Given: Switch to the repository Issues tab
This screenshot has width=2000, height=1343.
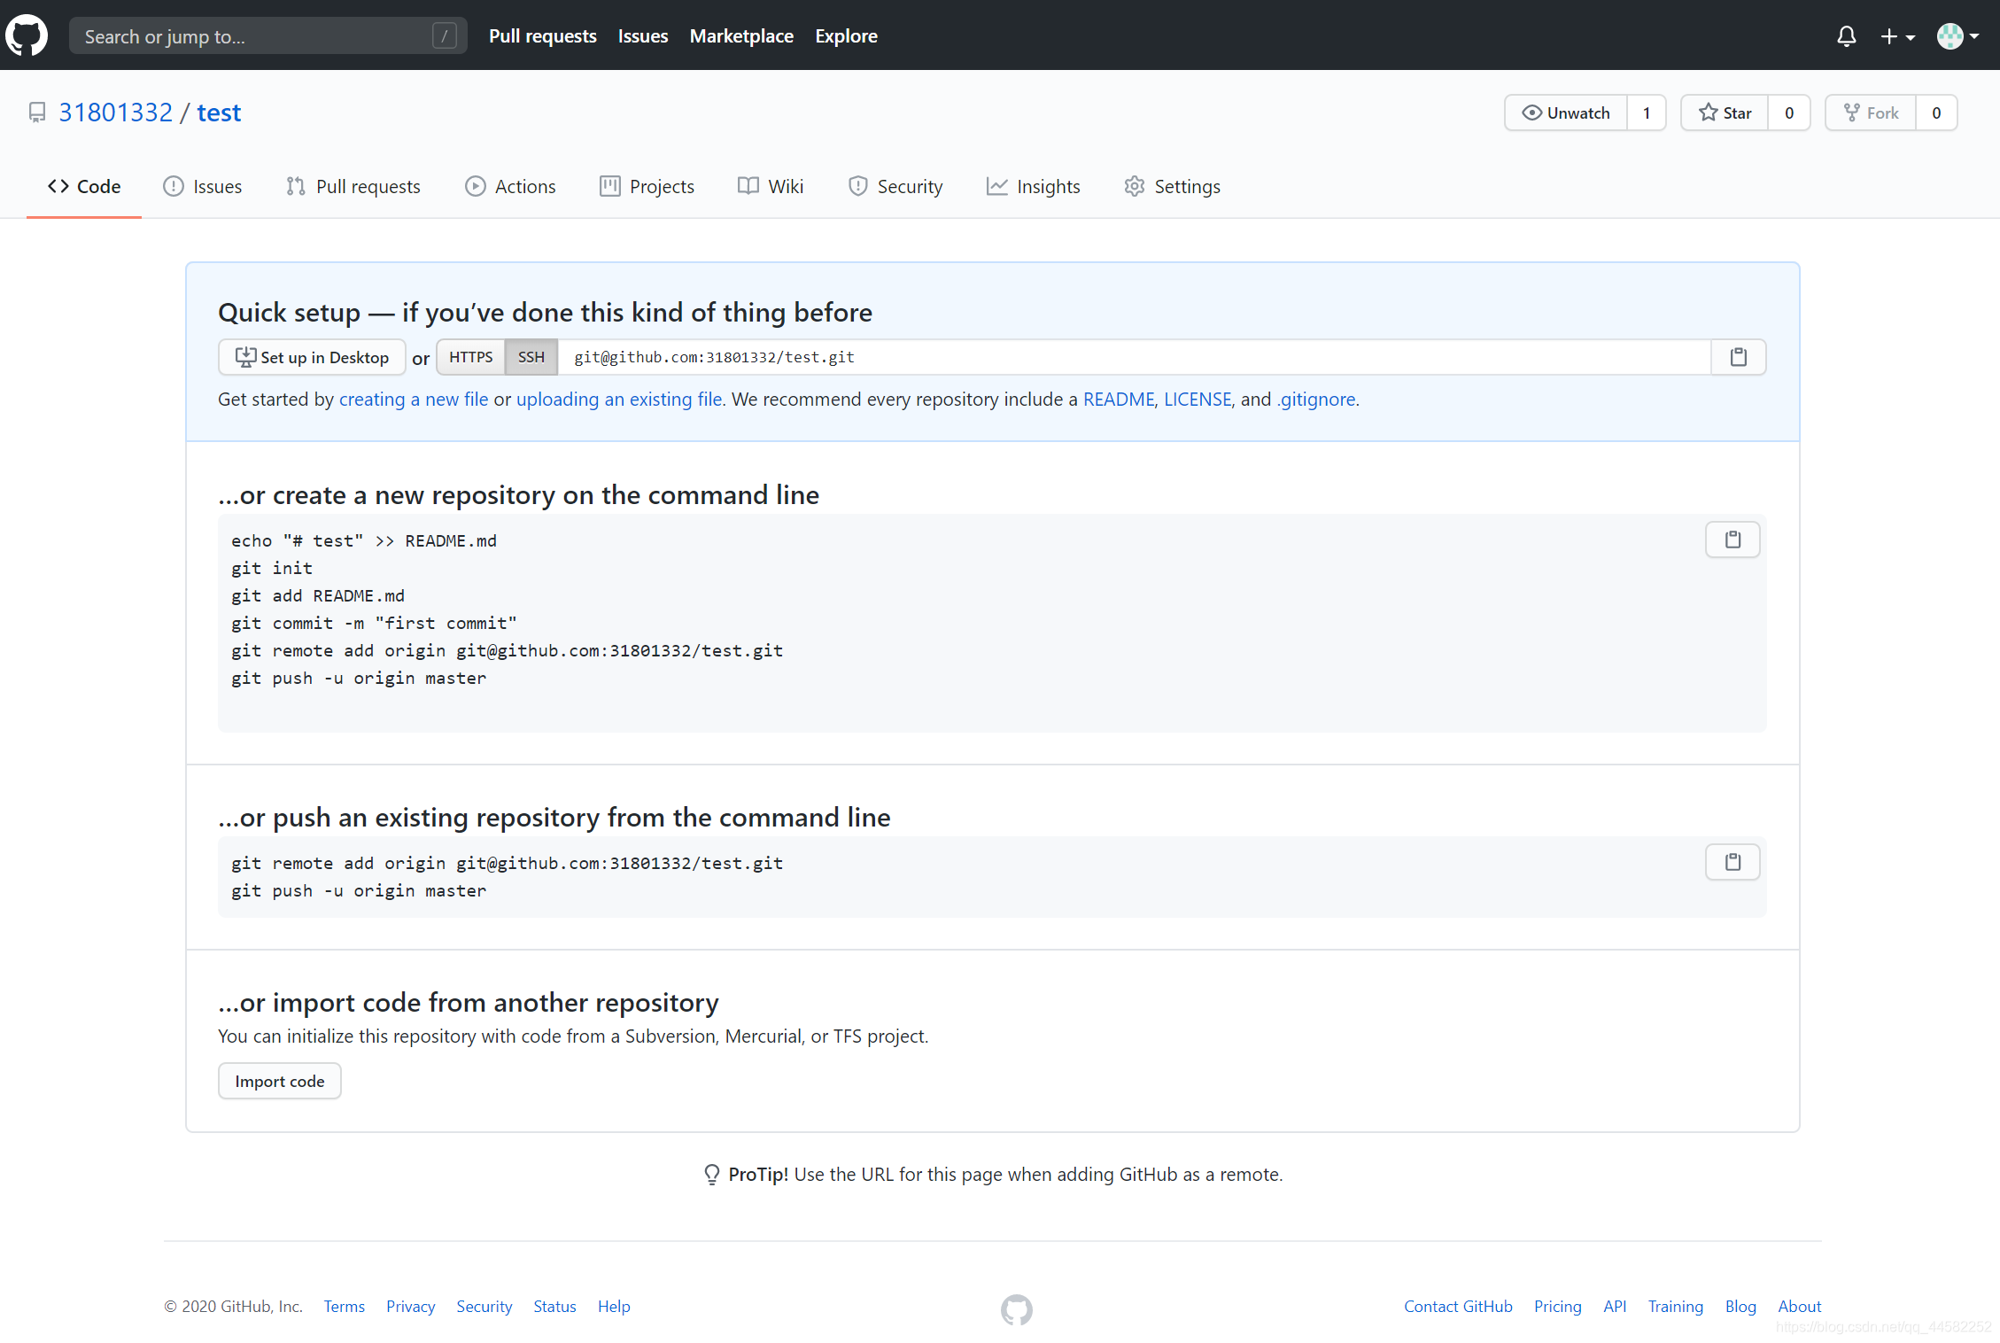Looking at the screenshot, I should (203, 186).
